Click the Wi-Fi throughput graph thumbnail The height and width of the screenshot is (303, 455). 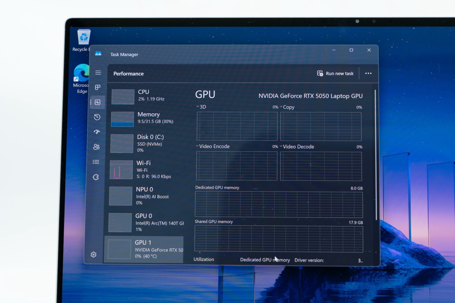pos(121,170)
